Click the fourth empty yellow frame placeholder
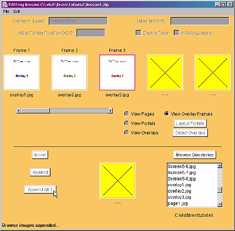The height and width of the screenshot is (231, 235). pyautogui.click(x=165, y=72)
